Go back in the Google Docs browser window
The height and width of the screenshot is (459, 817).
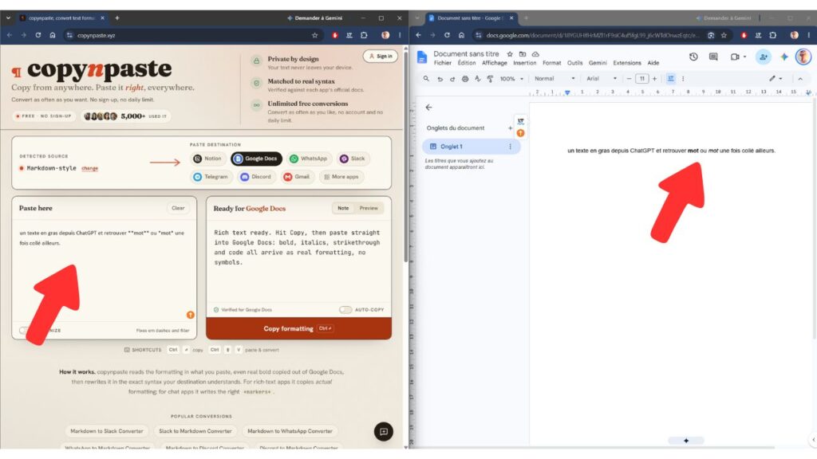click(418, 35)
